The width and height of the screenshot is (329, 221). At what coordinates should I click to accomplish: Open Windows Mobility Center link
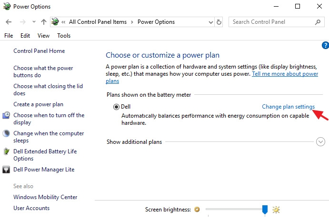click(x=45, y=197)
